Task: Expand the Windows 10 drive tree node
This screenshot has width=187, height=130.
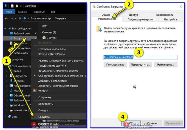Action: point(7,105)
